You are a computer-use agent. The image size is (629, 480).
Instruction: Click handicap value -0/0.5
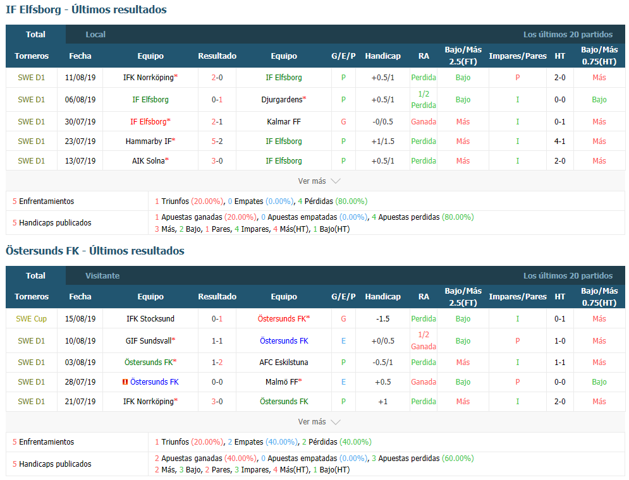point(382,122)
